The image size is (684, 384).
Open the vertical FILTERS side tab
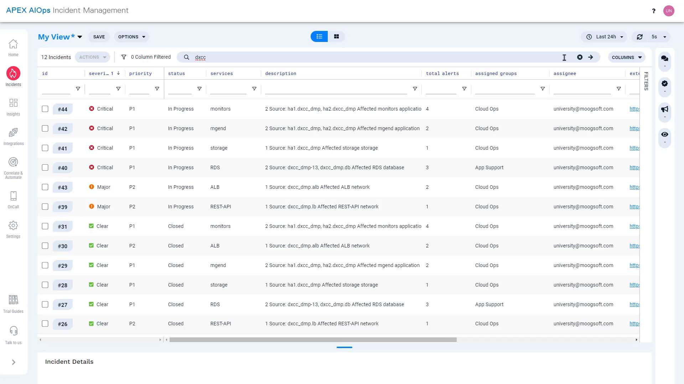(646, 81)
